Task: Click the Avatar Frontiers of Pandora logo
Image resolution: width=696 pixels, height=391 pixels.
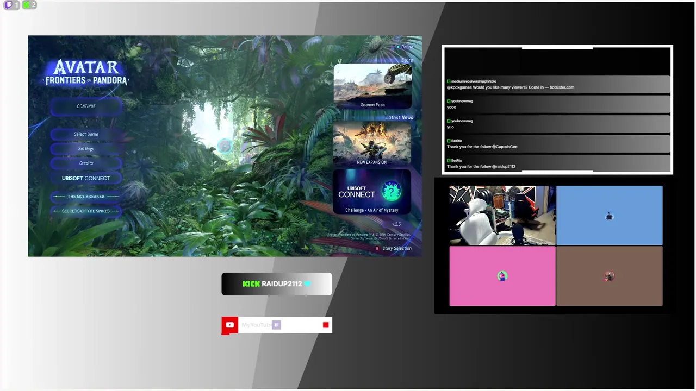Action: coord(86,73)
